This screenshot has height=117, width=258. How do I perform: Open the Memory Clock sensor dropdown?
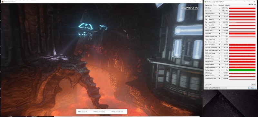pos(219,11)
